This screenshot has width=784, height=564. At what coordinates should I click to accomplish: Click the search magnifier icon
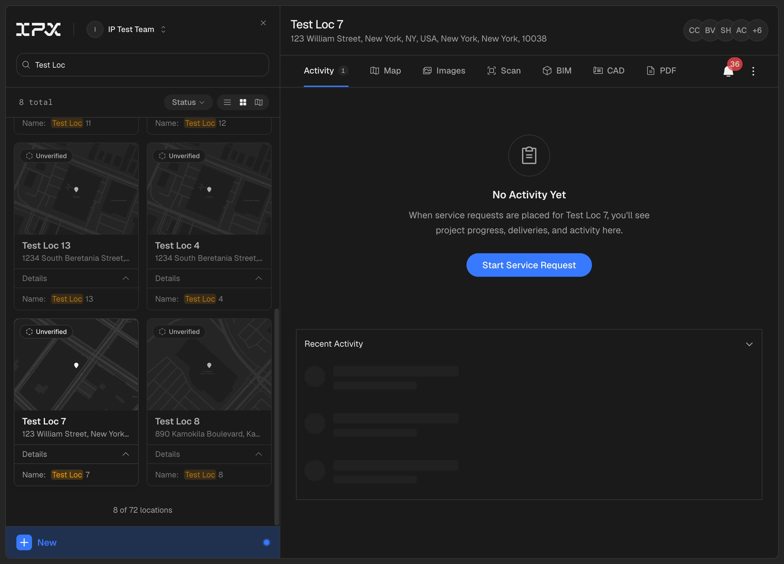click(x=26, y=65)
